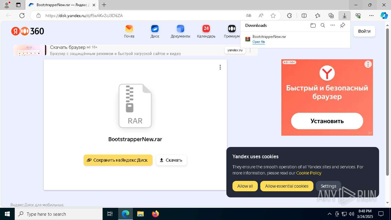Image resolution: width=391 pixels, height=220 pixels.
Task: Click the Yandex 360 logo
Action: tap(28, 31)
